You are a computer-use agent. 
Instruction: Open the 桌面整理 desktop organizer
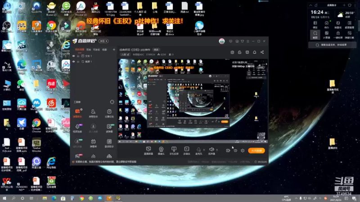tap(350, 25)
